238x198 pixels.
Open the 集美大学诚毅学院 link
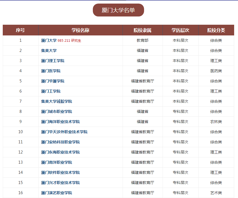[56, 101]
